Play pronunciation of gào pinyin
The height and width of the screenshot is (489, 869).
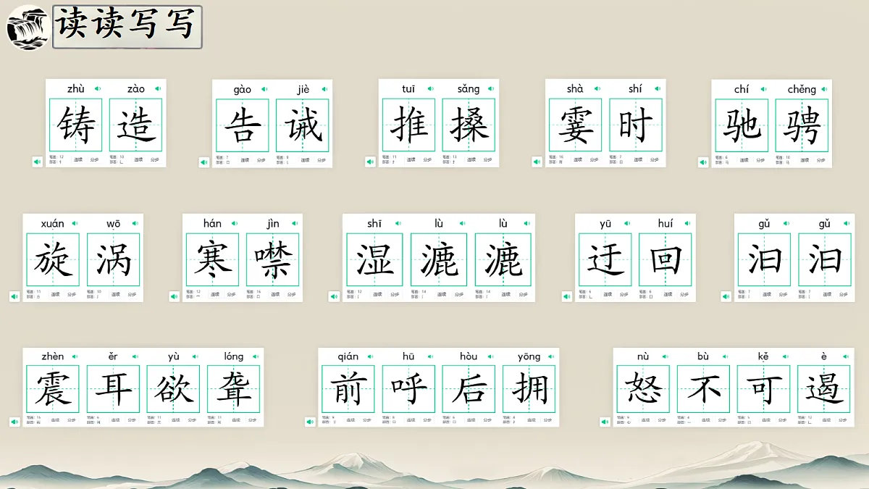pos(264,89)
